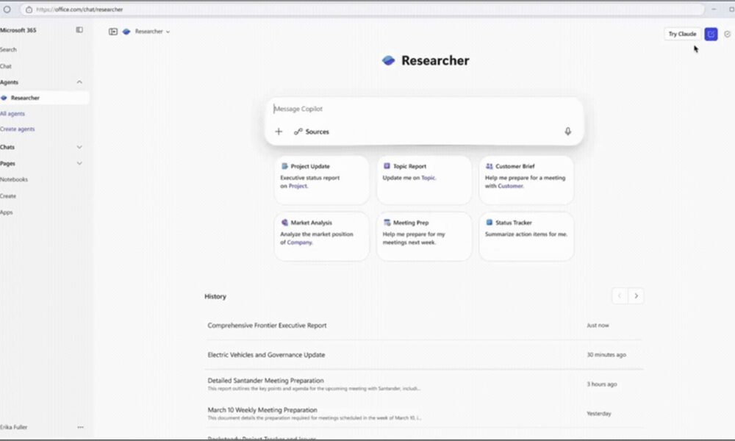The height and width of the screenshot is (441, 735).
Task: Open Apps in the sidebar
Action: (x=7, y=212)
